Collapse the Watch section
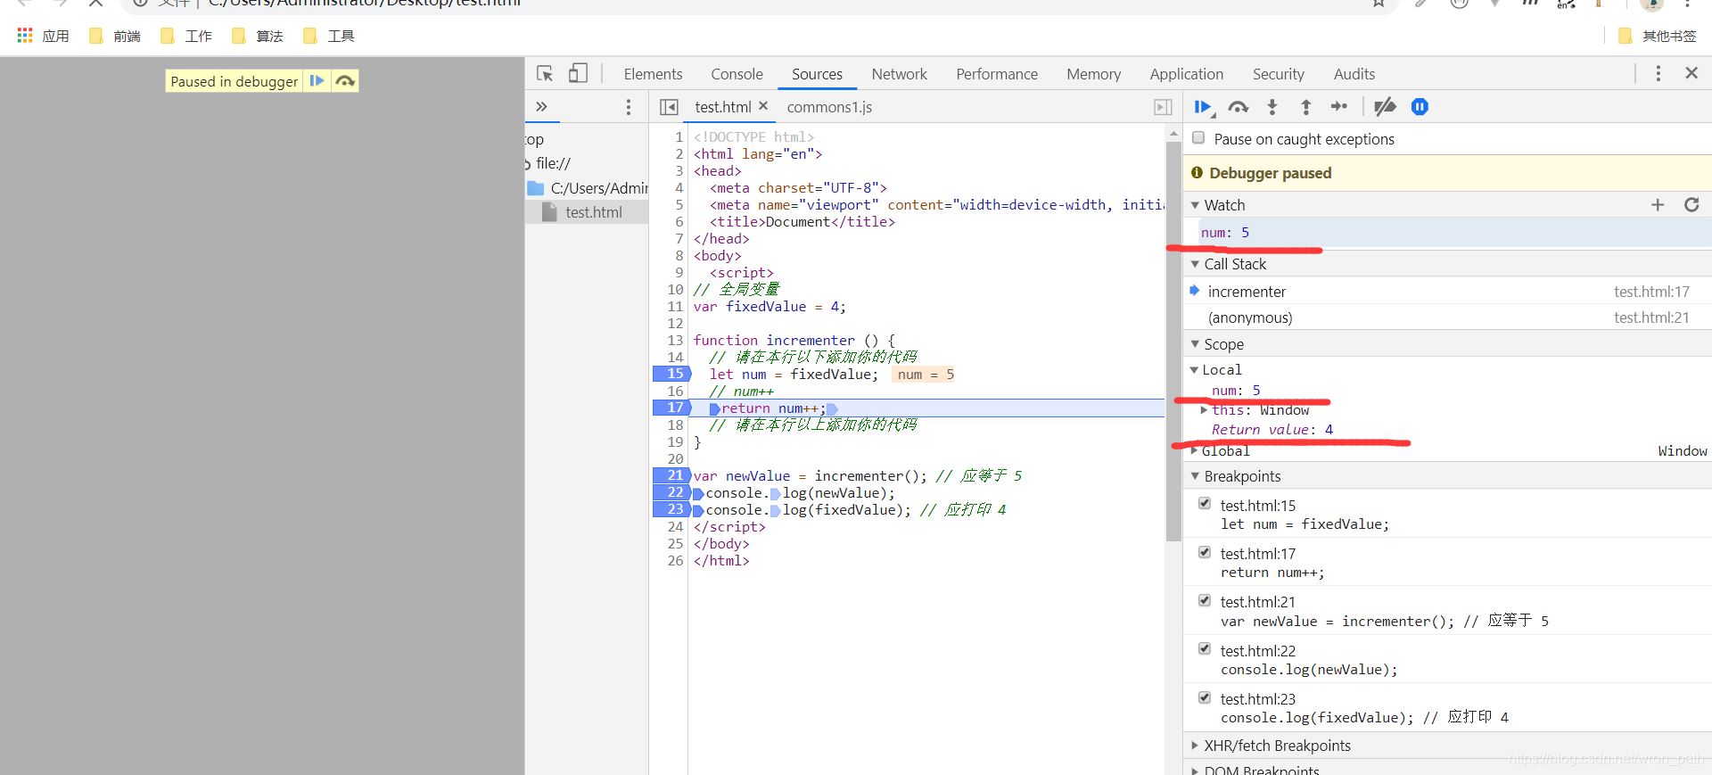Viewport: 1712px width, 775px height. 1195,205
